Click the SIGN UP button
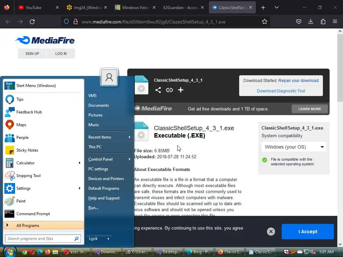 (x=32, y=54)
